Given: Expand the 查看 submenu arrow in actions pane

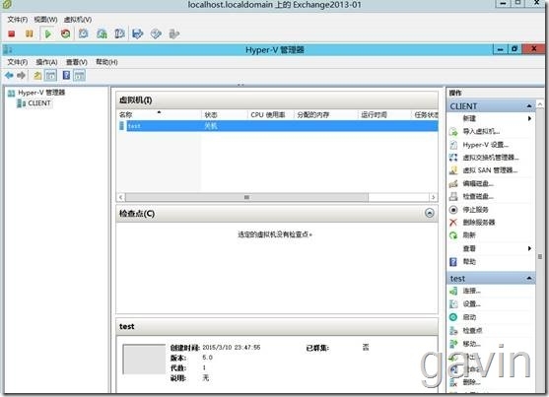Looking at the screenshot, I should [x=529, y=248].
